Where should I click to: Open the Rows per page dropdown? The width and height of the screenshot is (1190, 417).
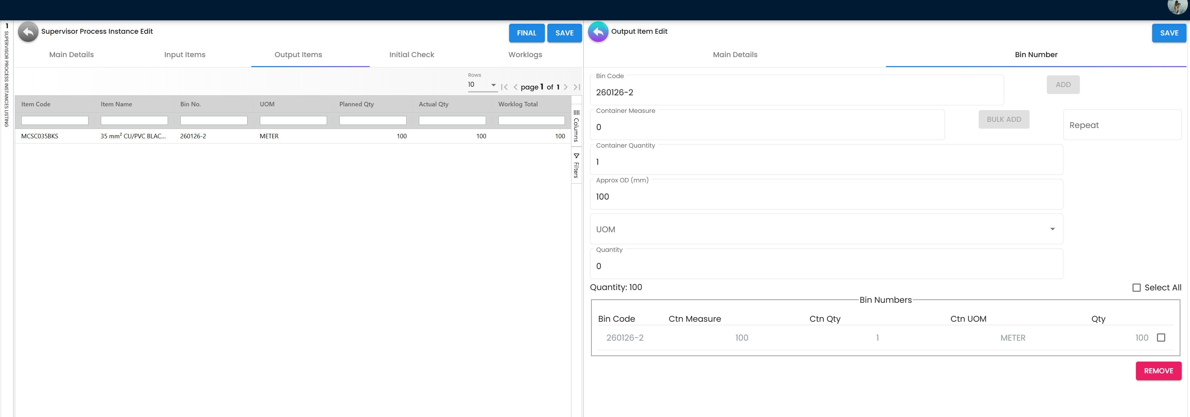point(482,85)
